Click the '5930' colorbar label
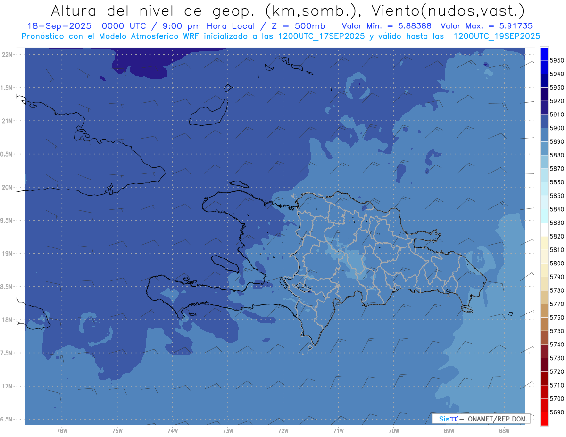This screenshot has height=437, width=566. tap(557, 88)
